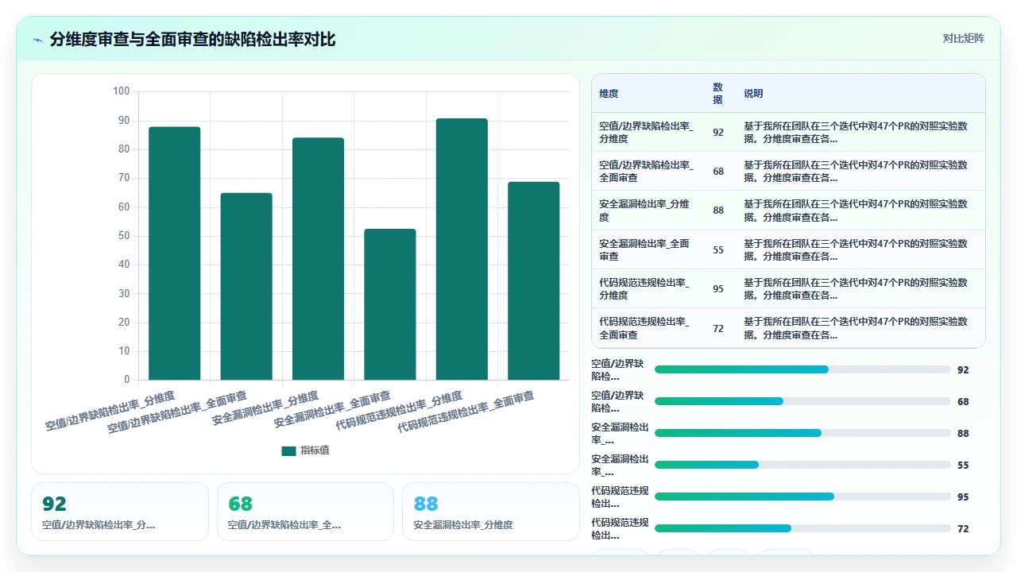1017x572 pixels.
Task: Click value 95 in the table data column
Action: coord(718,288)
